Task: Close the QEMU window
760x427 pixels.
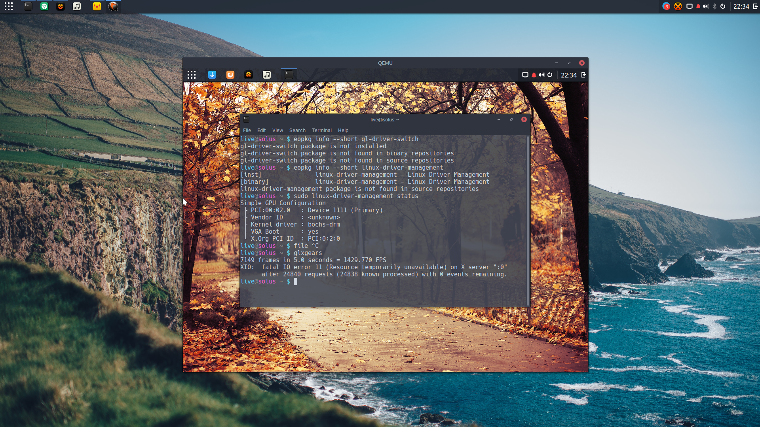Action: point(582,63)
